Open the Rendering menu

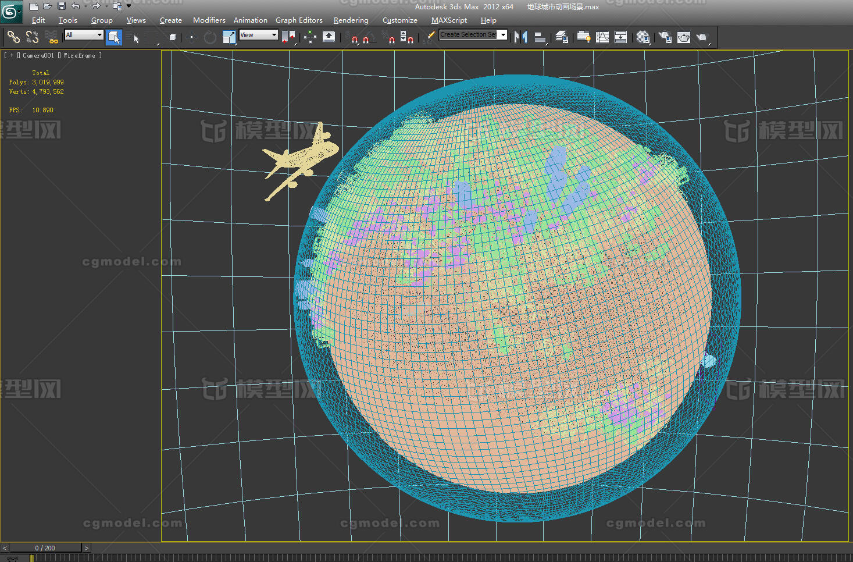click(x=351, y=20)
